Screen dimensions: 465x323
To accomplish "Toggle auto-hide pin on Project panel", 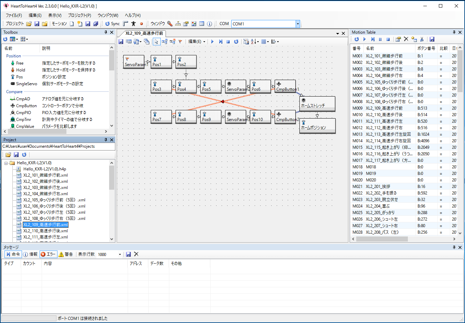I will [x=106, y=140].
